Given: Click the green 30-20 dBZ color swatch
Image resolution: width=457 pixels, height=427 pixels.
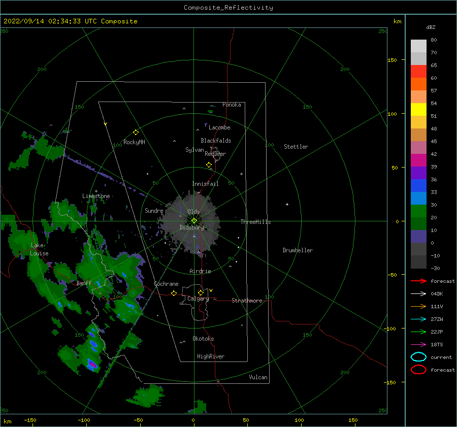Looking at the screenshot, I should coord(418,211).
